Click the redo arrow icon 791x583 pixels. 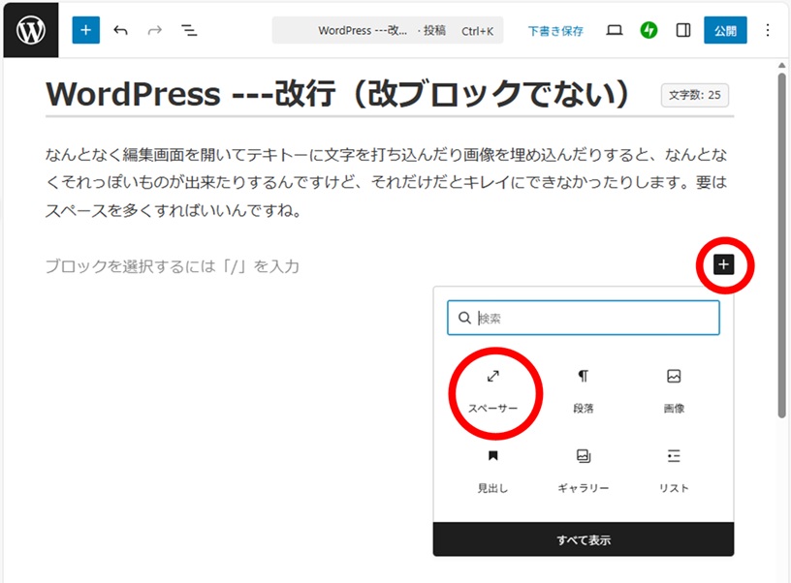click(x=154, y=30)
